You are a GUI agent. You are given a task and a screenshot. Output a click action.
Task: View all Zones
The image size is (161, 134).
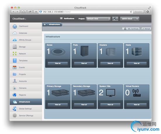click(x=58, y=64)
